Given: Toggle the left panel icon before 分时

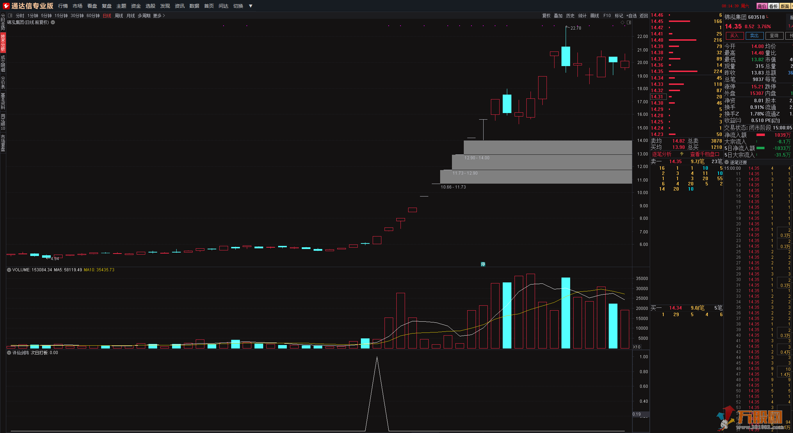Looking at the screenshot, I should tap(10, 16).
